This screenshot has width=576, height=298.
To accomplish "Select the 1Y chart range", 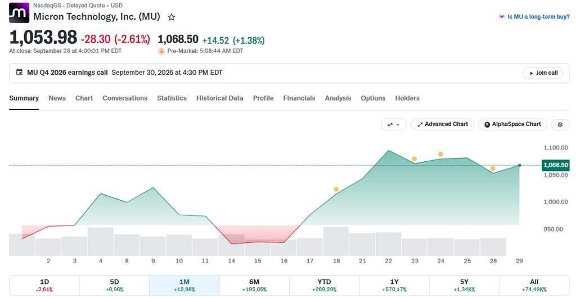I will coord(394,285).
